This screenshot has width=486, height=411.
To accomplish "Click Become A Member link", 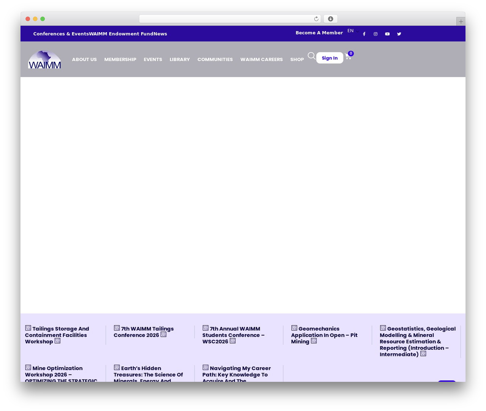I will click(319, 33).
